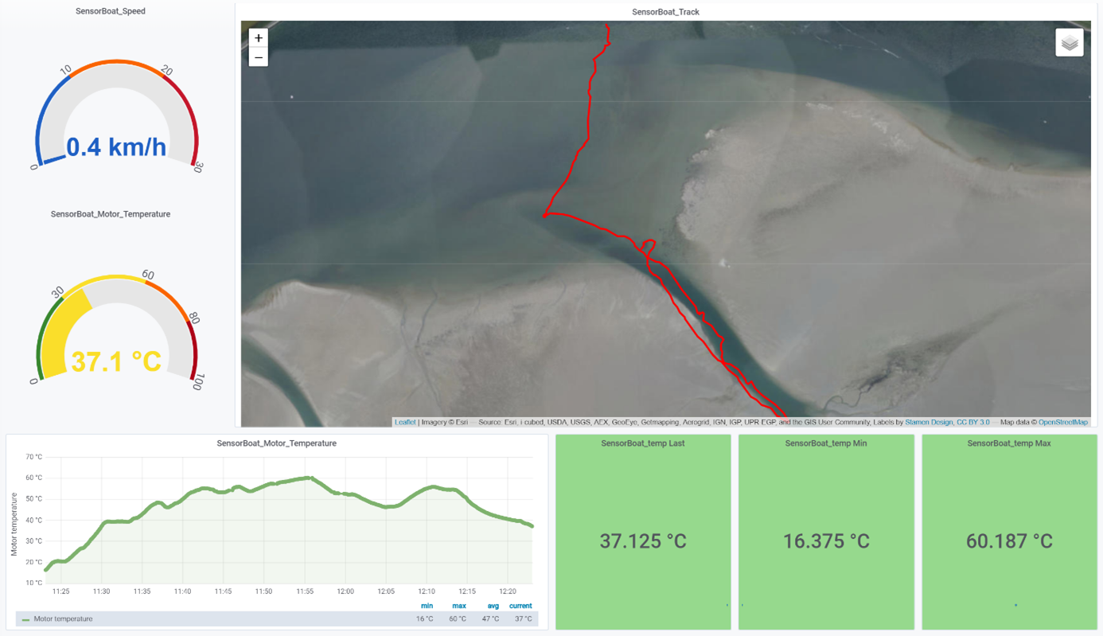Viewport: 1103px width, 636px height.
Task: Open the SensorBoat_Speed panel title menu
Action: [110, 11]
